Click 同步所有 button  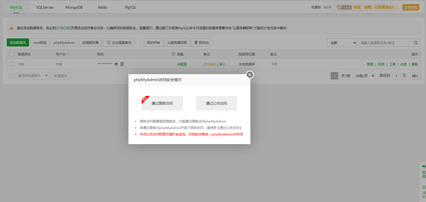[153, 42]
